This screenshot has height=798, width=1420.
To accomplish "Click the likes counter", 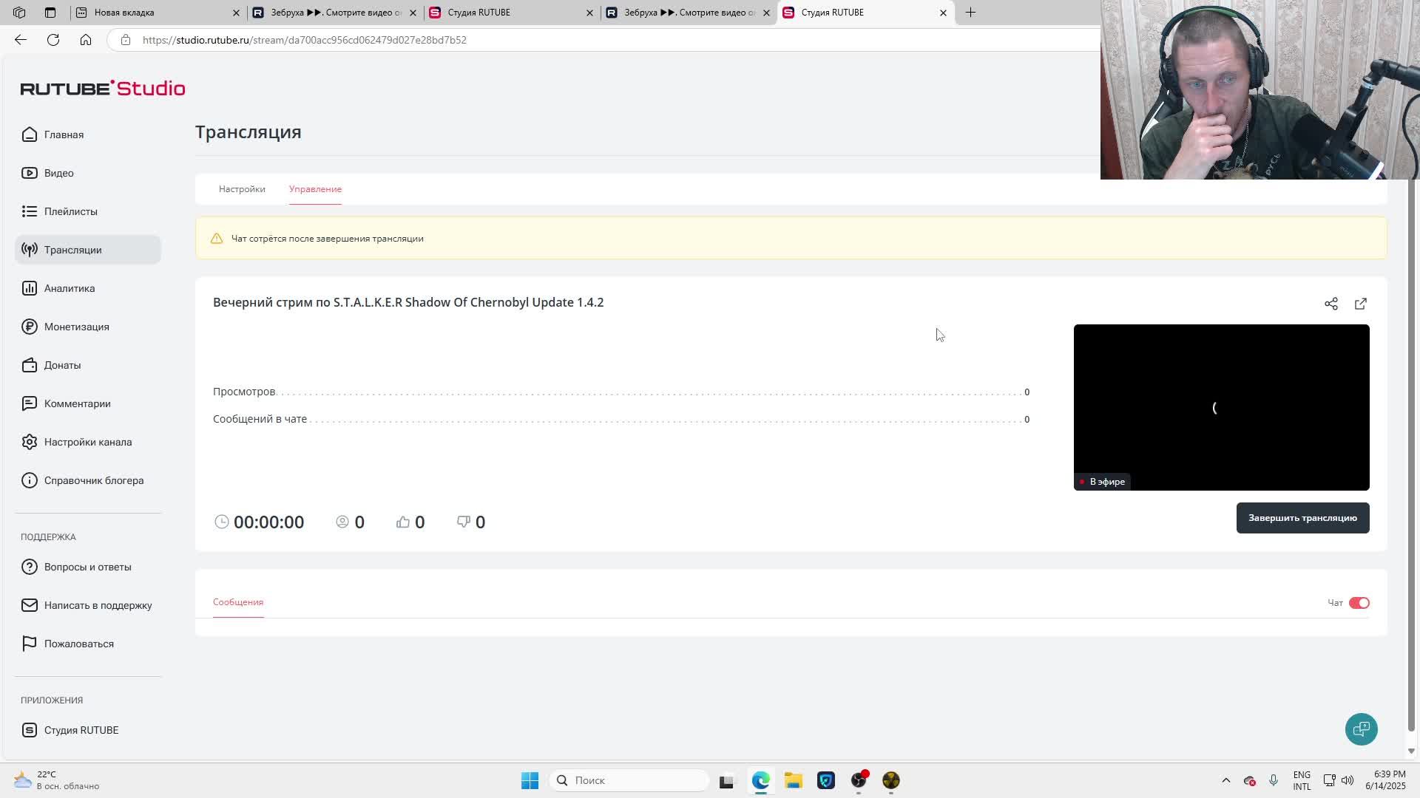I will 410,522.
